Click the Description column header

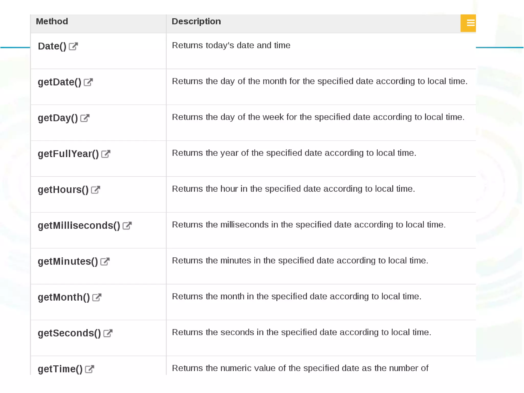coord(196,21)
